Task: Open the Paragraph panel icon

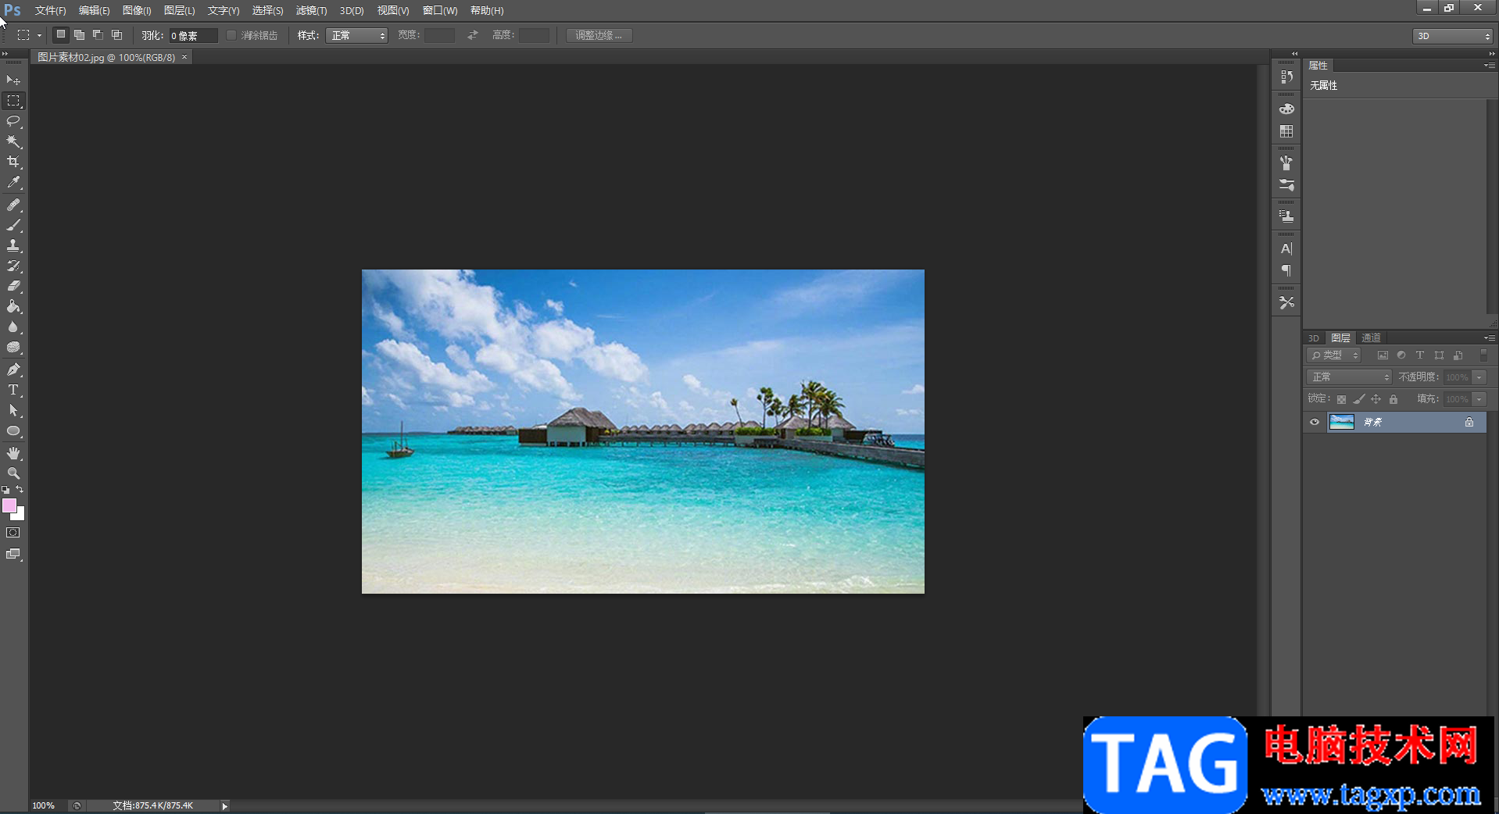Action: [x=1286, y=270]
